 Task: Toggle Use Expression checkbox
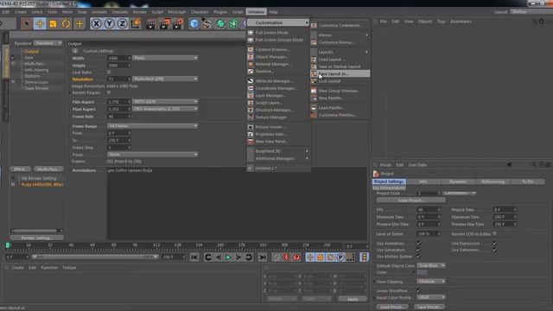[494, 243]
